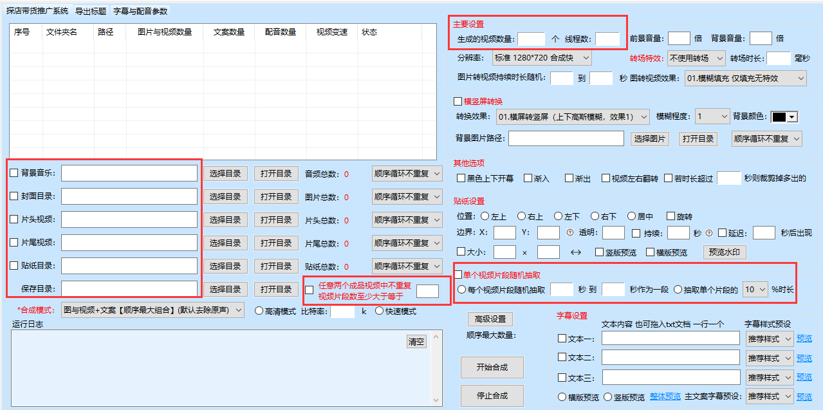Click double-arrow icon beside sticker size fields
This screenshot has width=823, height=410.
click(576, 252)
